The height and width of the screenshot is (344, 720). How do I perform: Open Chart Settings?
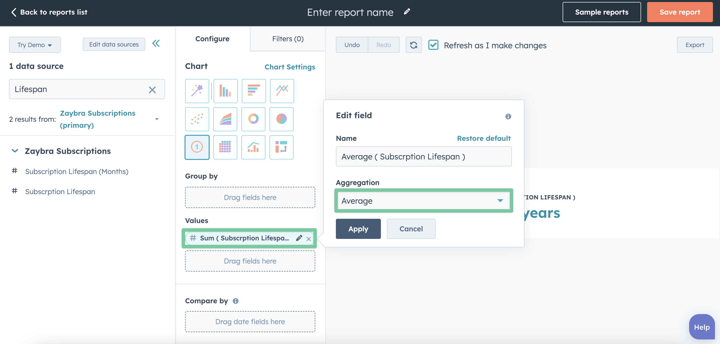(x=290, y=67)
